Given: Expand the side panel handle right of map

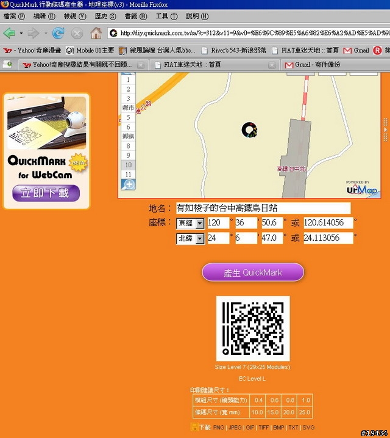Looking at the screenshot, I should click(x=386, y=130).
